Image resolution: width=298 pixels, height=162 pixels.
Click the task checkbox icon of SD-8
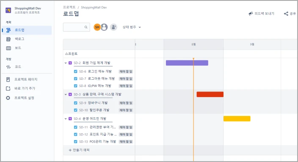click(x=76, y=86)
